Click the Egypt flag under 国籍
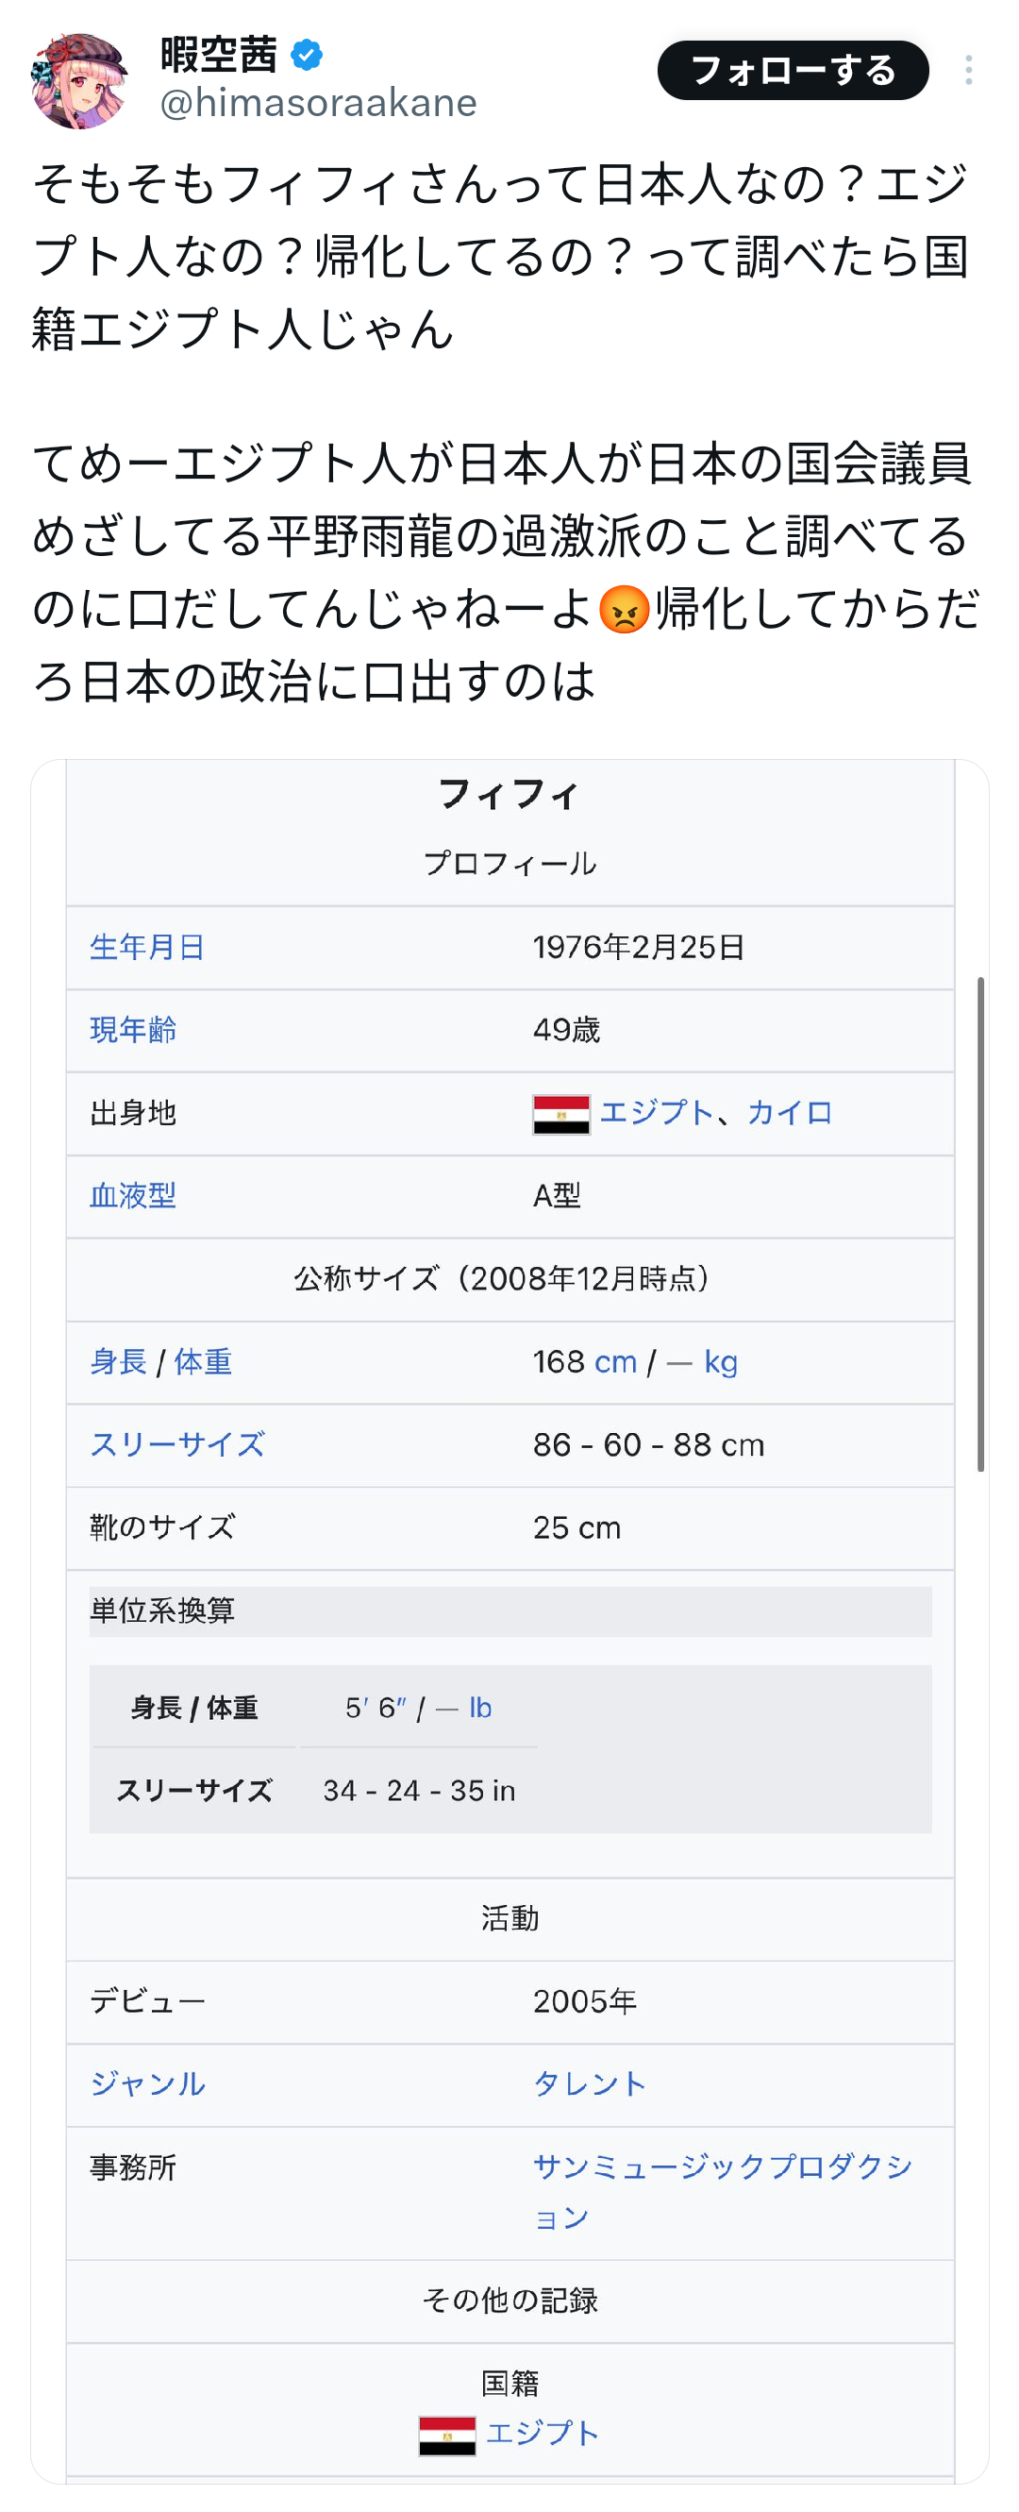Viewport: 1019px width, 2512px height. [447, 2435]
